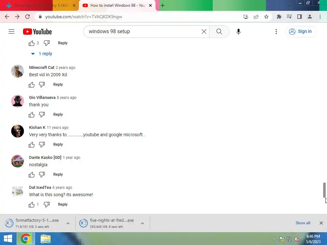
Task: Open the Windows Start button
Action: (x=8, y=239)
